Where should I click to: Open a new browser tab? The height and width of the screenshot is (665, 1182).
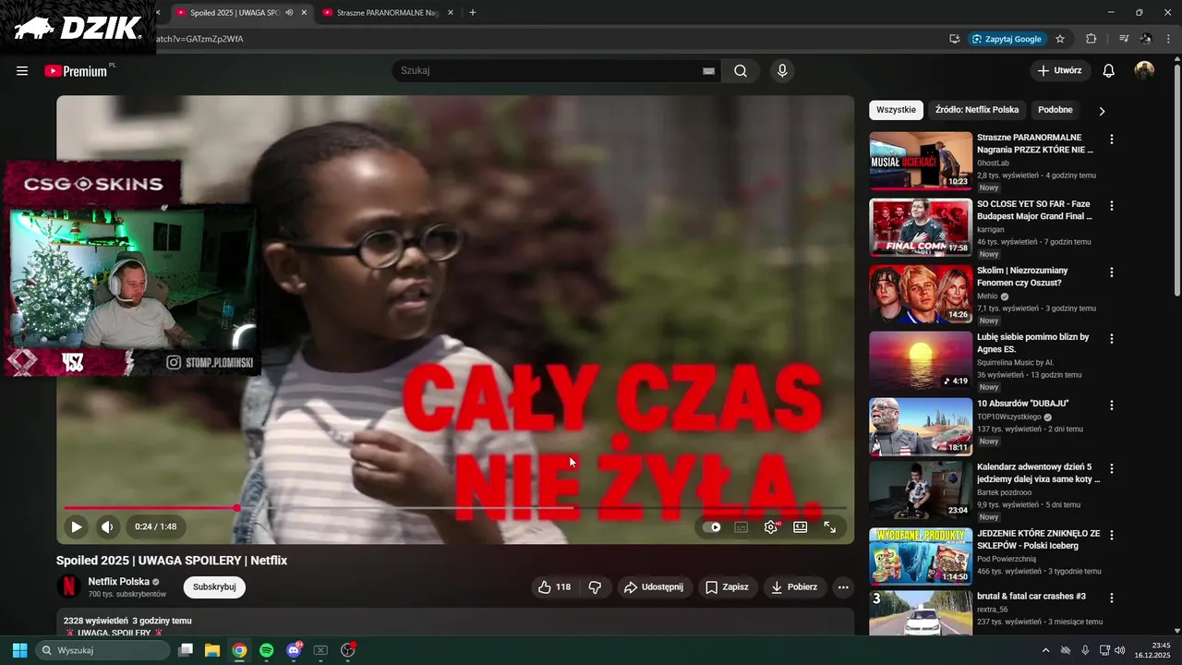coord(473,13)
